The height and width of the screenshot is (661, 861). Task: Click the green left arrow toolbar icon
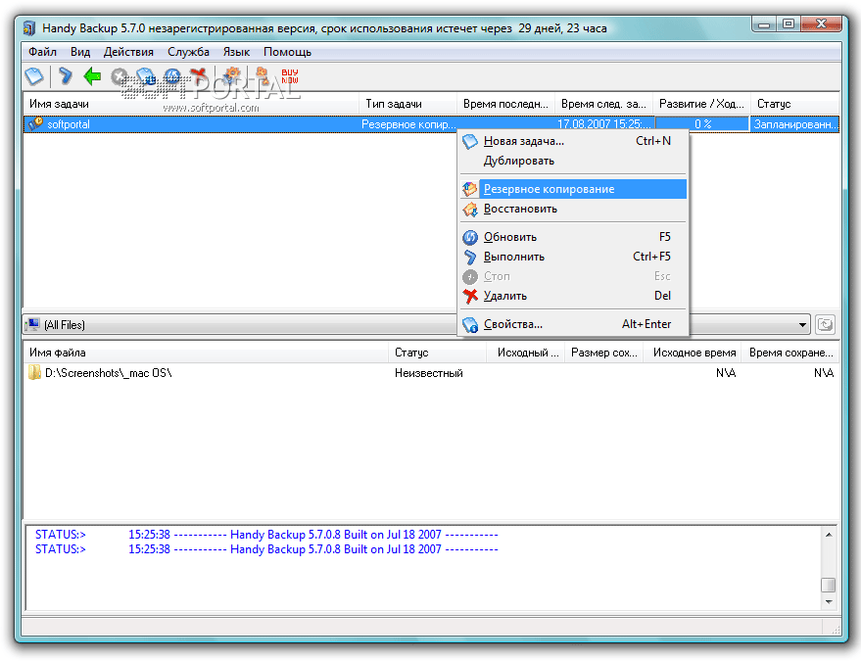(x=92, y=76)
